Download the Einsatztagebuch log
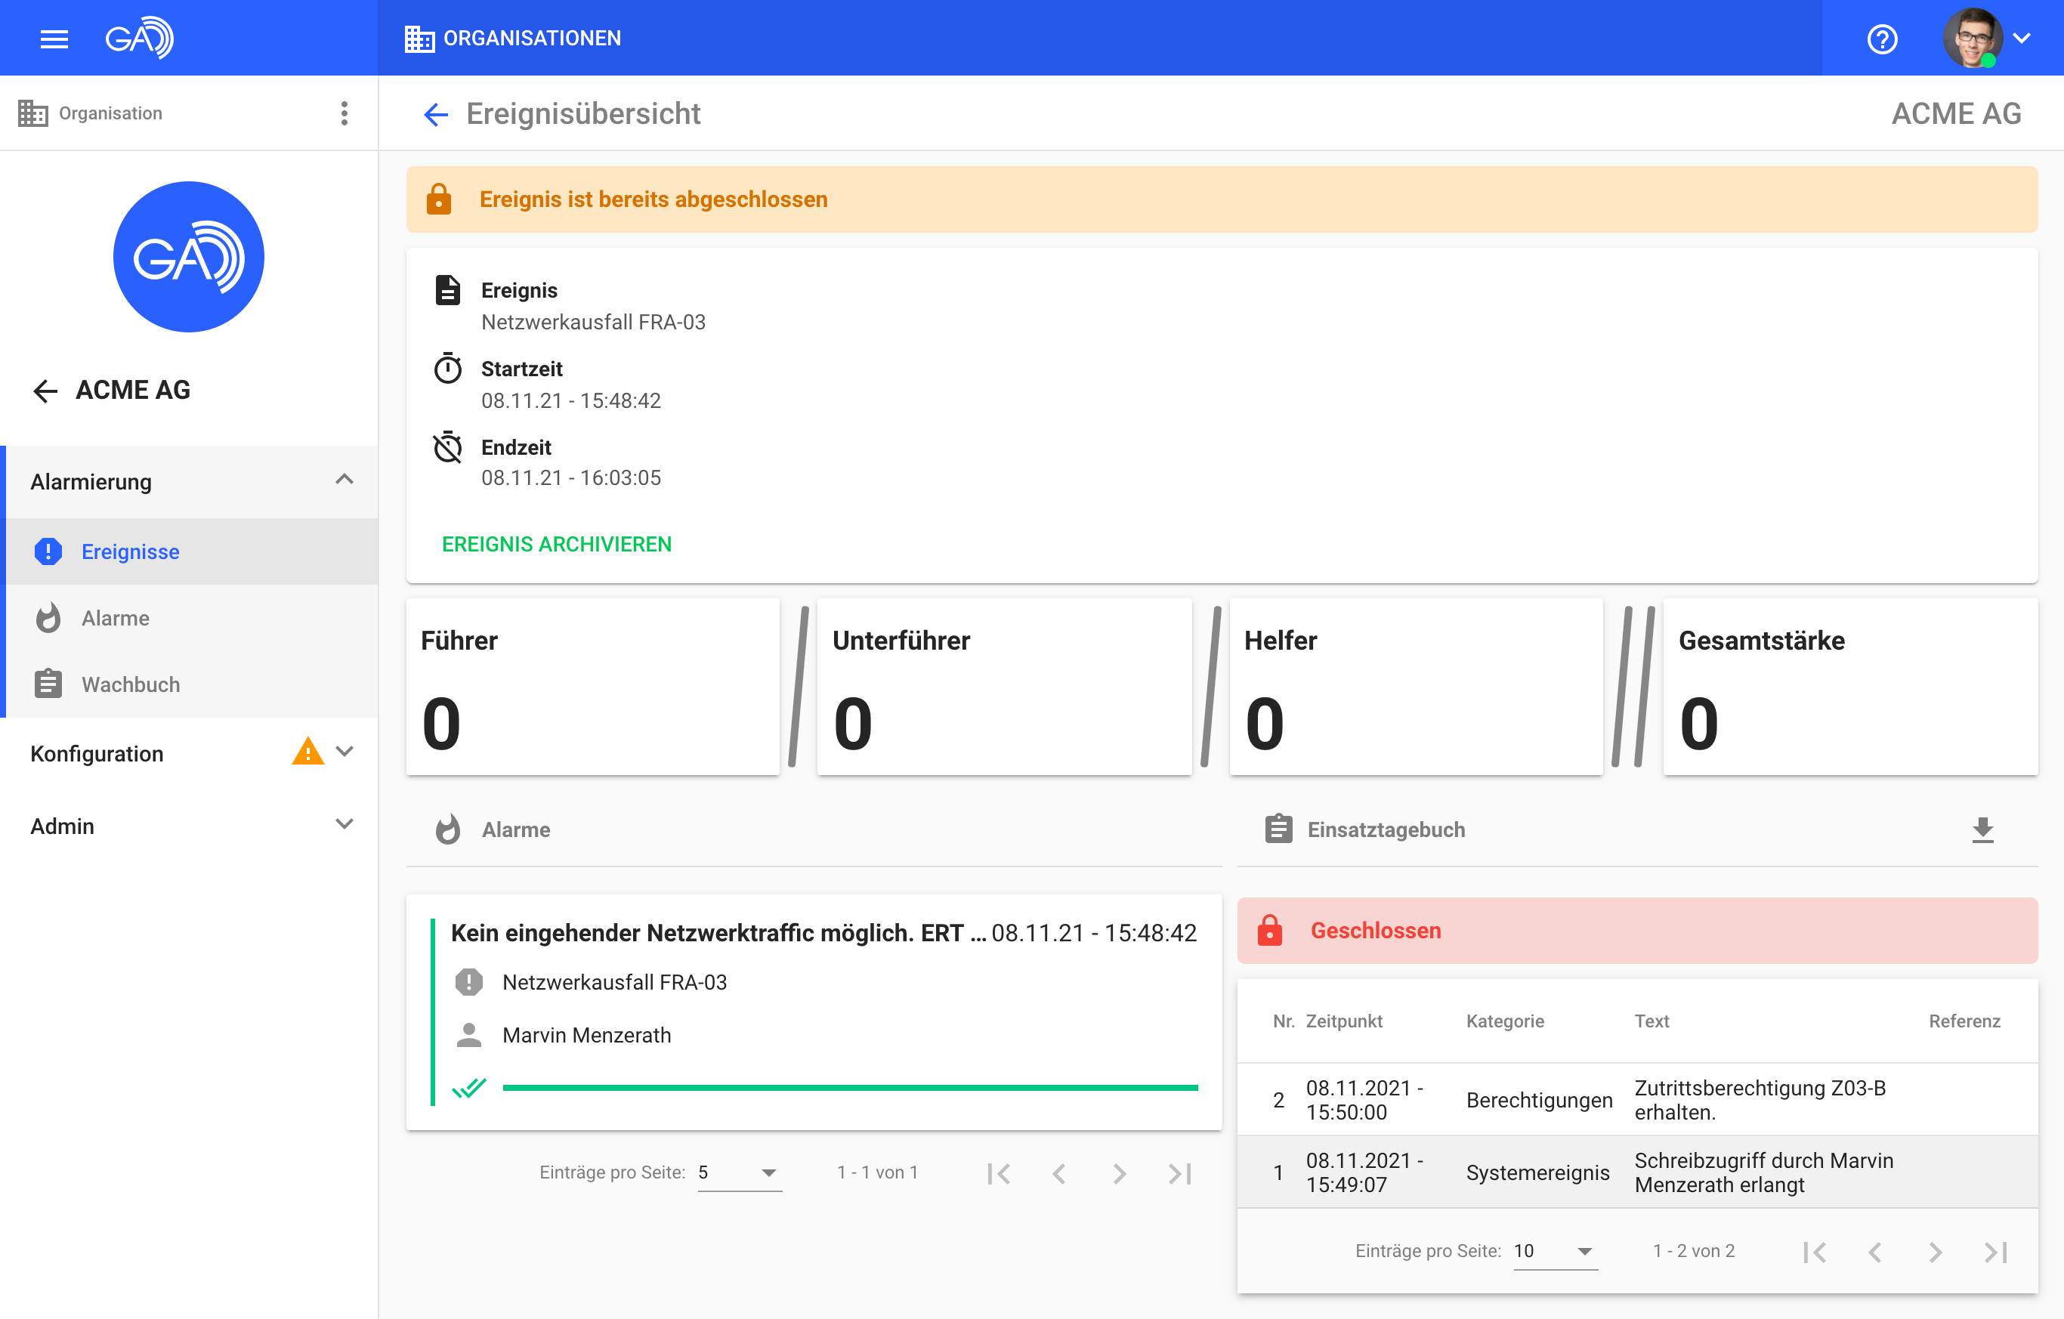Screen dimensions: 2064x1319 [x=1982, y=829]
